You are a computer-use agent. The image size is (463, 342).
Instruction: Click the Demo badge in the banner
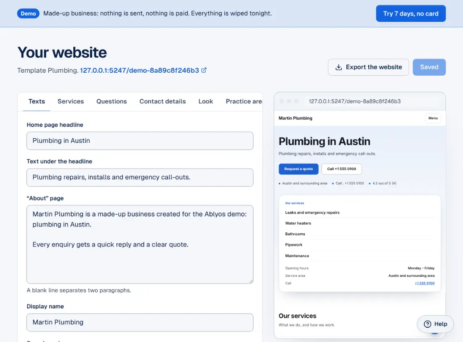click(x=28, y=13)
